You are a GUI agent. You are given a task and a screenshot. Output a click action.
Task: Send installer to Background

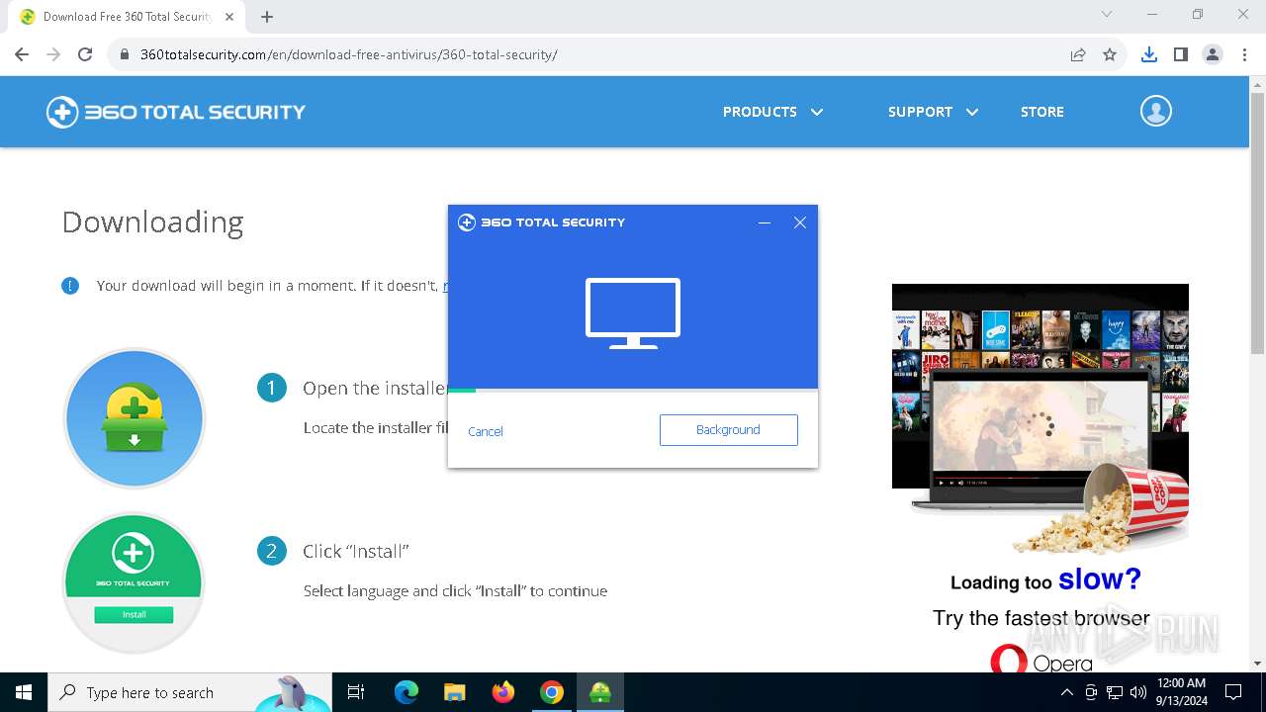tap(728, 430)
